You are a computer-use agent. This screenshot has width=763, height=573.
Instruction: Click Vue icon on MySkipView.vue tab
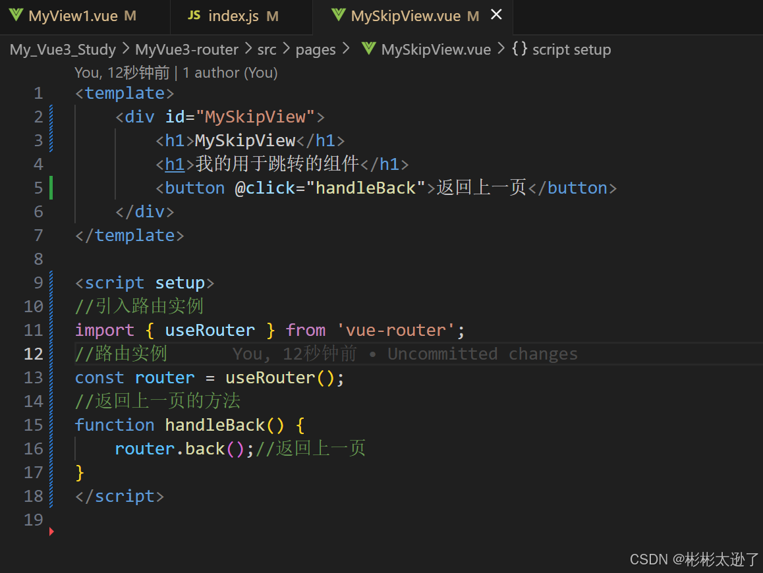tap(338, 15)
